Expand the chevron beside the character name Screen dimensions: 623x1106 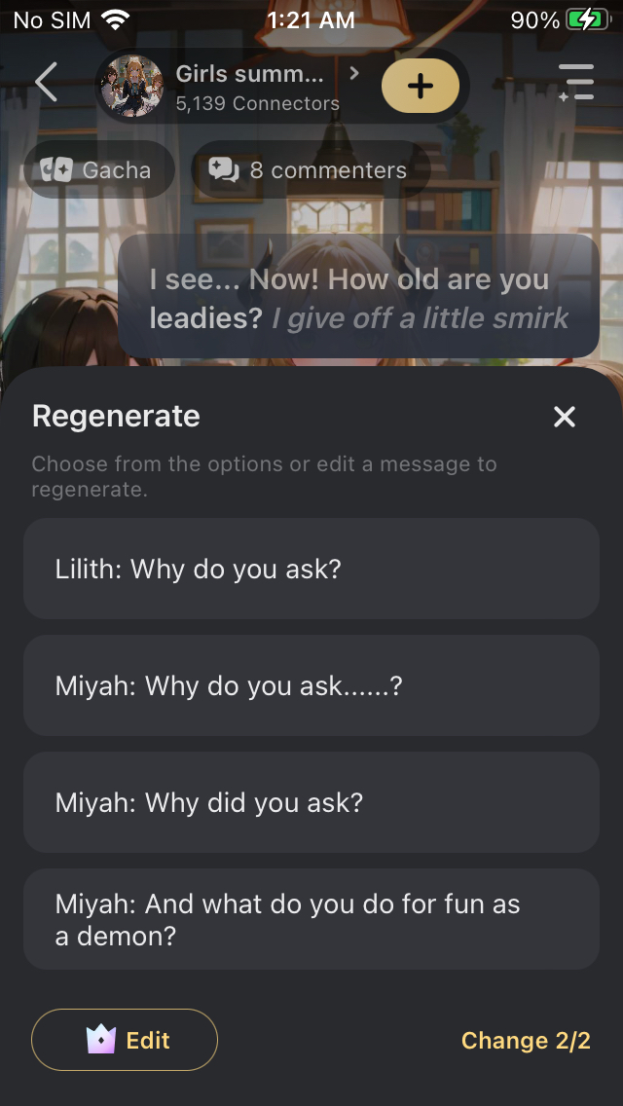click(353, 73)
